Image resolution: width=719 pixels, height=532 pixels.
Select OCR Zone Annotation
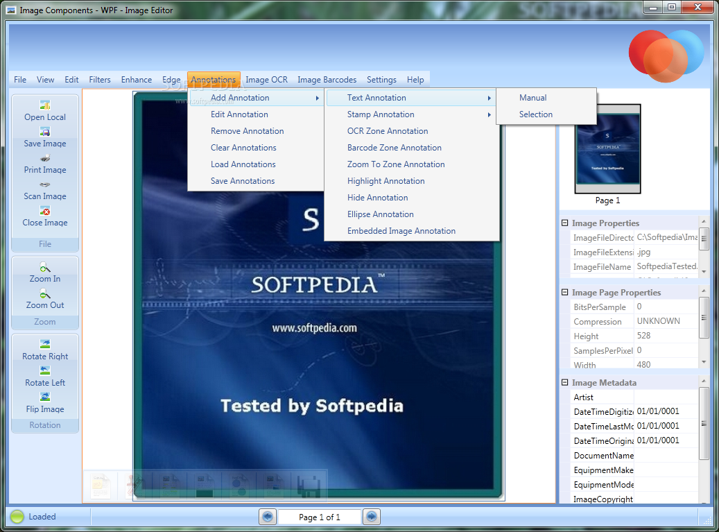tap(411, 130)
